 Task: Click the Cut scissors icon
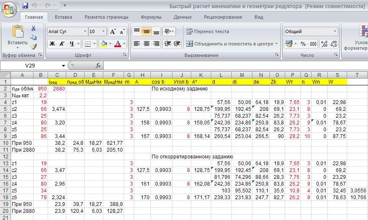point(34,28)
